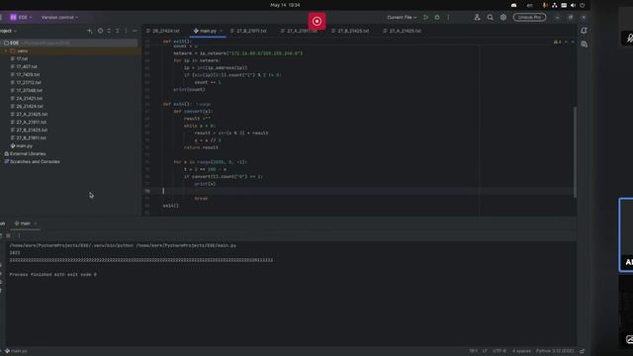633x356 pixels.
Task: Stop the process in Run panel
Action: (8, 235)
